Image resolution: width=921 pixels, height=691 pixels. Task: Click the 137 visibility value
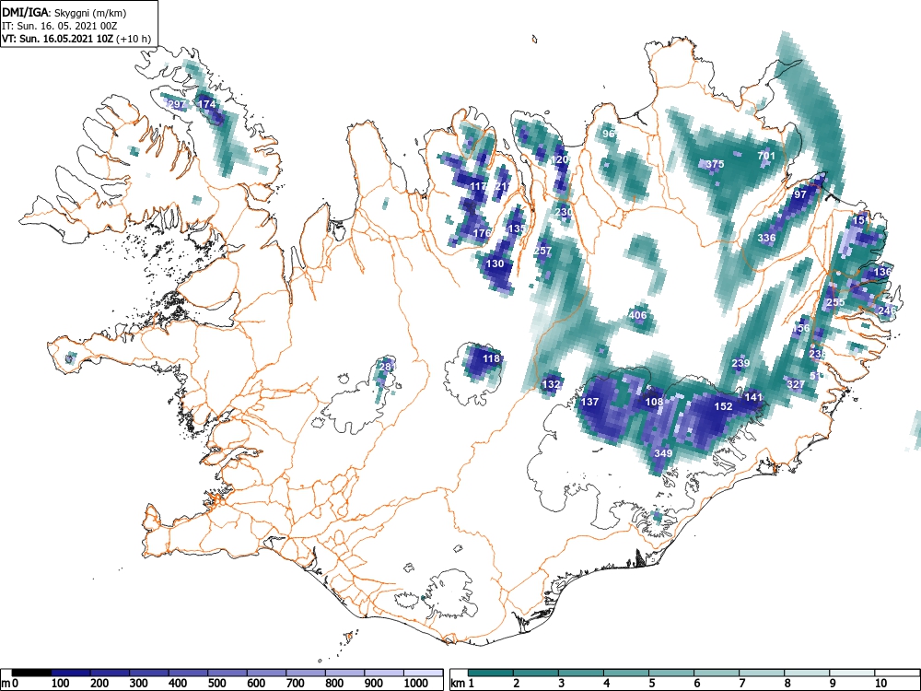(x=589, y=402)
